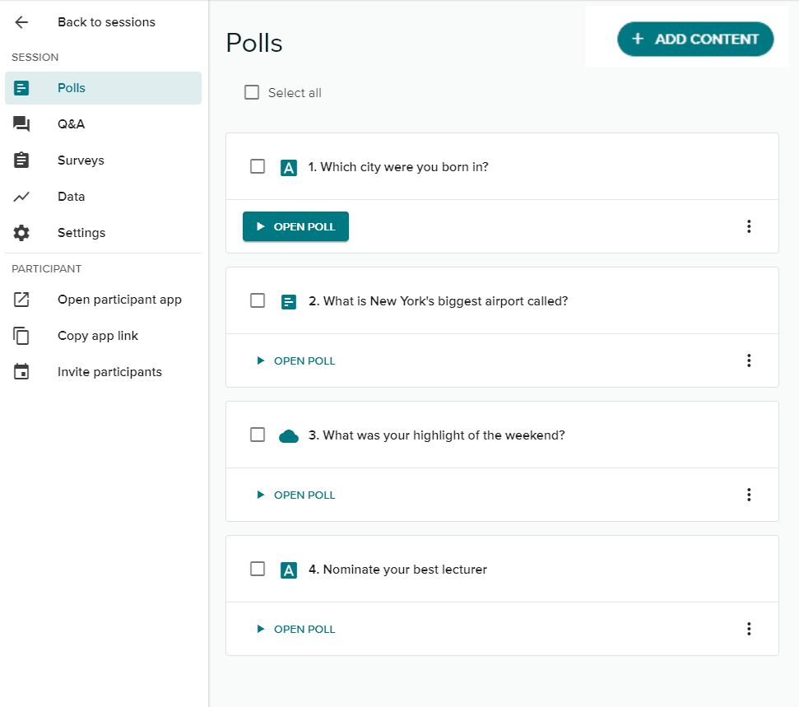Viewport: 799px width, 707px height.
Task: Click '3. What was your highlight of the weekend?'
Action: (437, 435)
